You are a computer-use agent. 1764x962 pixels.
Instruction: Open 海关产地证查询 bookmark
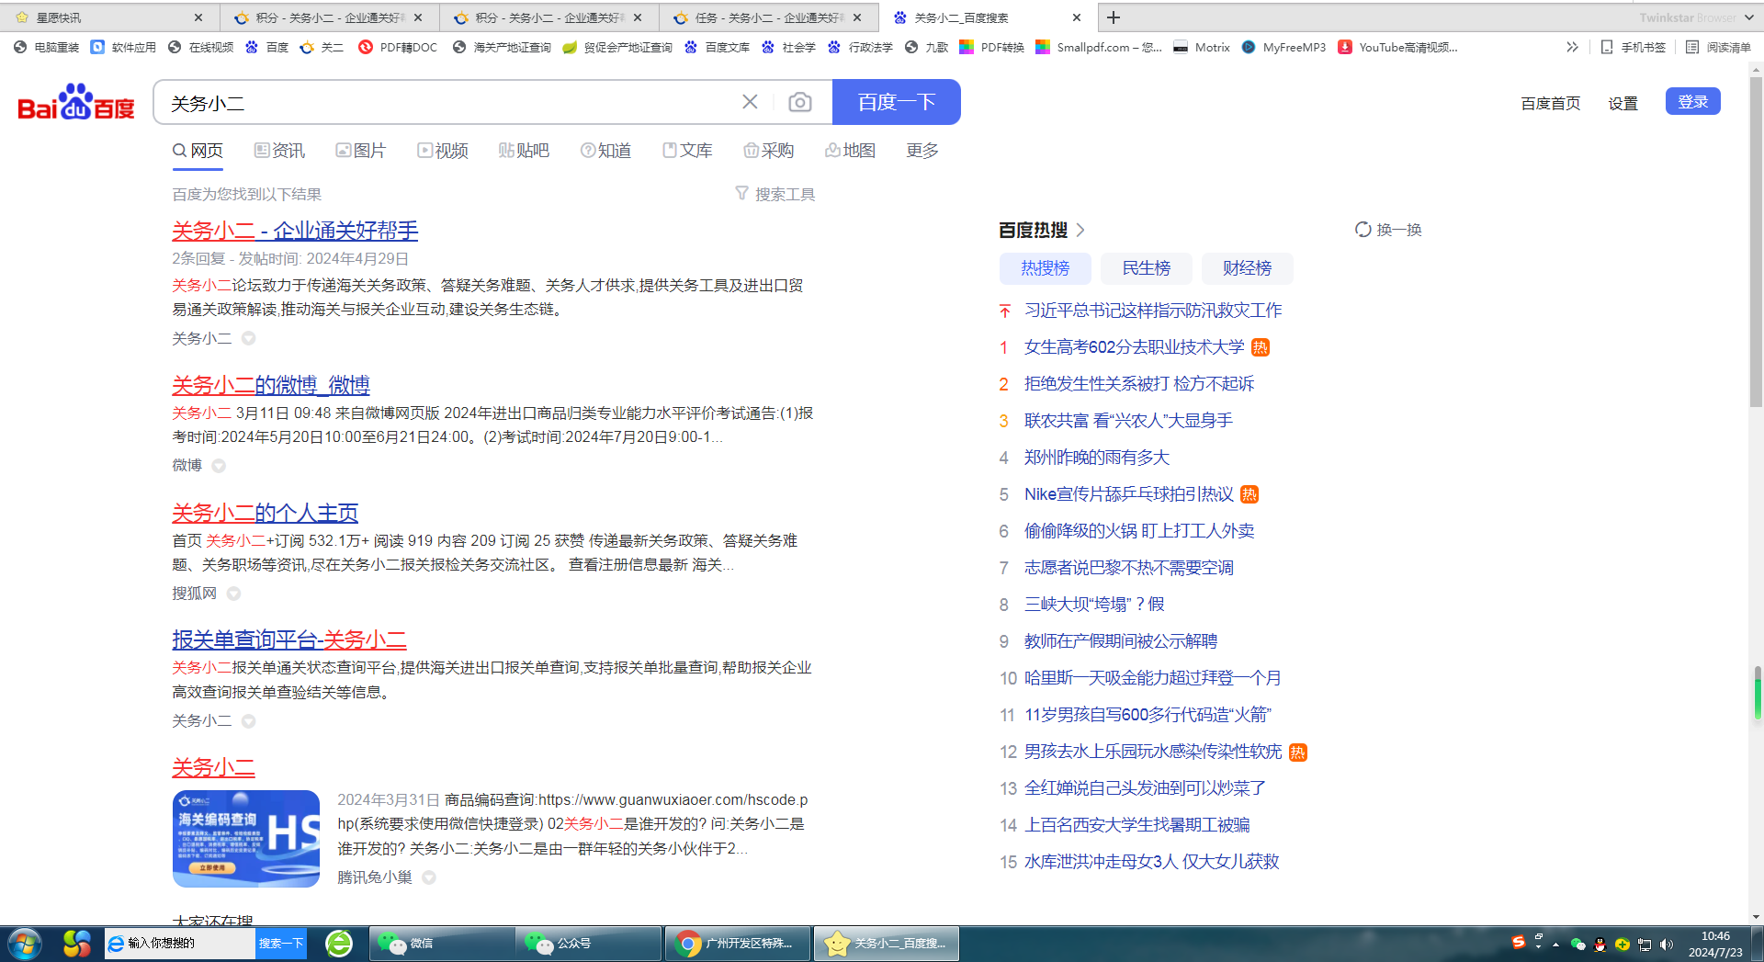(x=503, y=47)
